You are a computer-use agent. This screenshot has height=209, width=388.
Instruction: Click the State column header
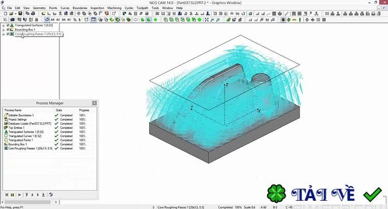59,110
